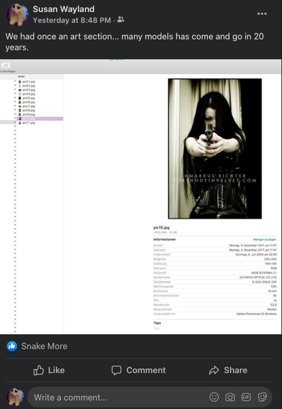
Task: Click the woman-with-gun preview photo
Action: tap(215, 149)
